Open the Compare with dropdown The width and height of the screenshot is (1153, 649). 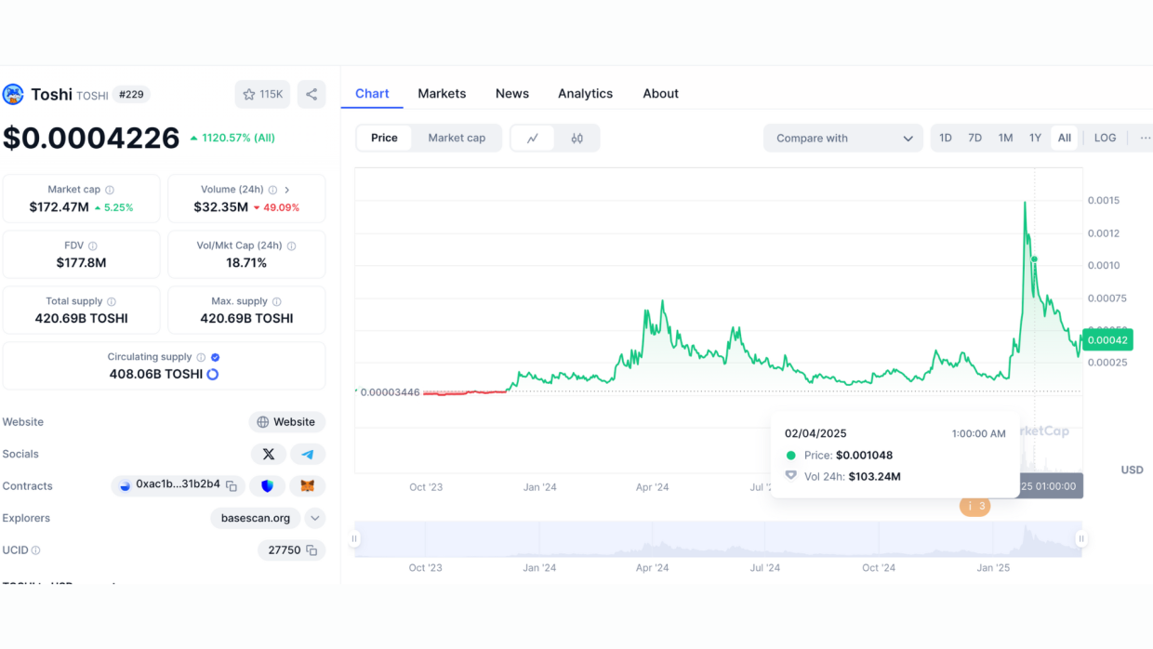pyautogui.click(x=843, y=138)
